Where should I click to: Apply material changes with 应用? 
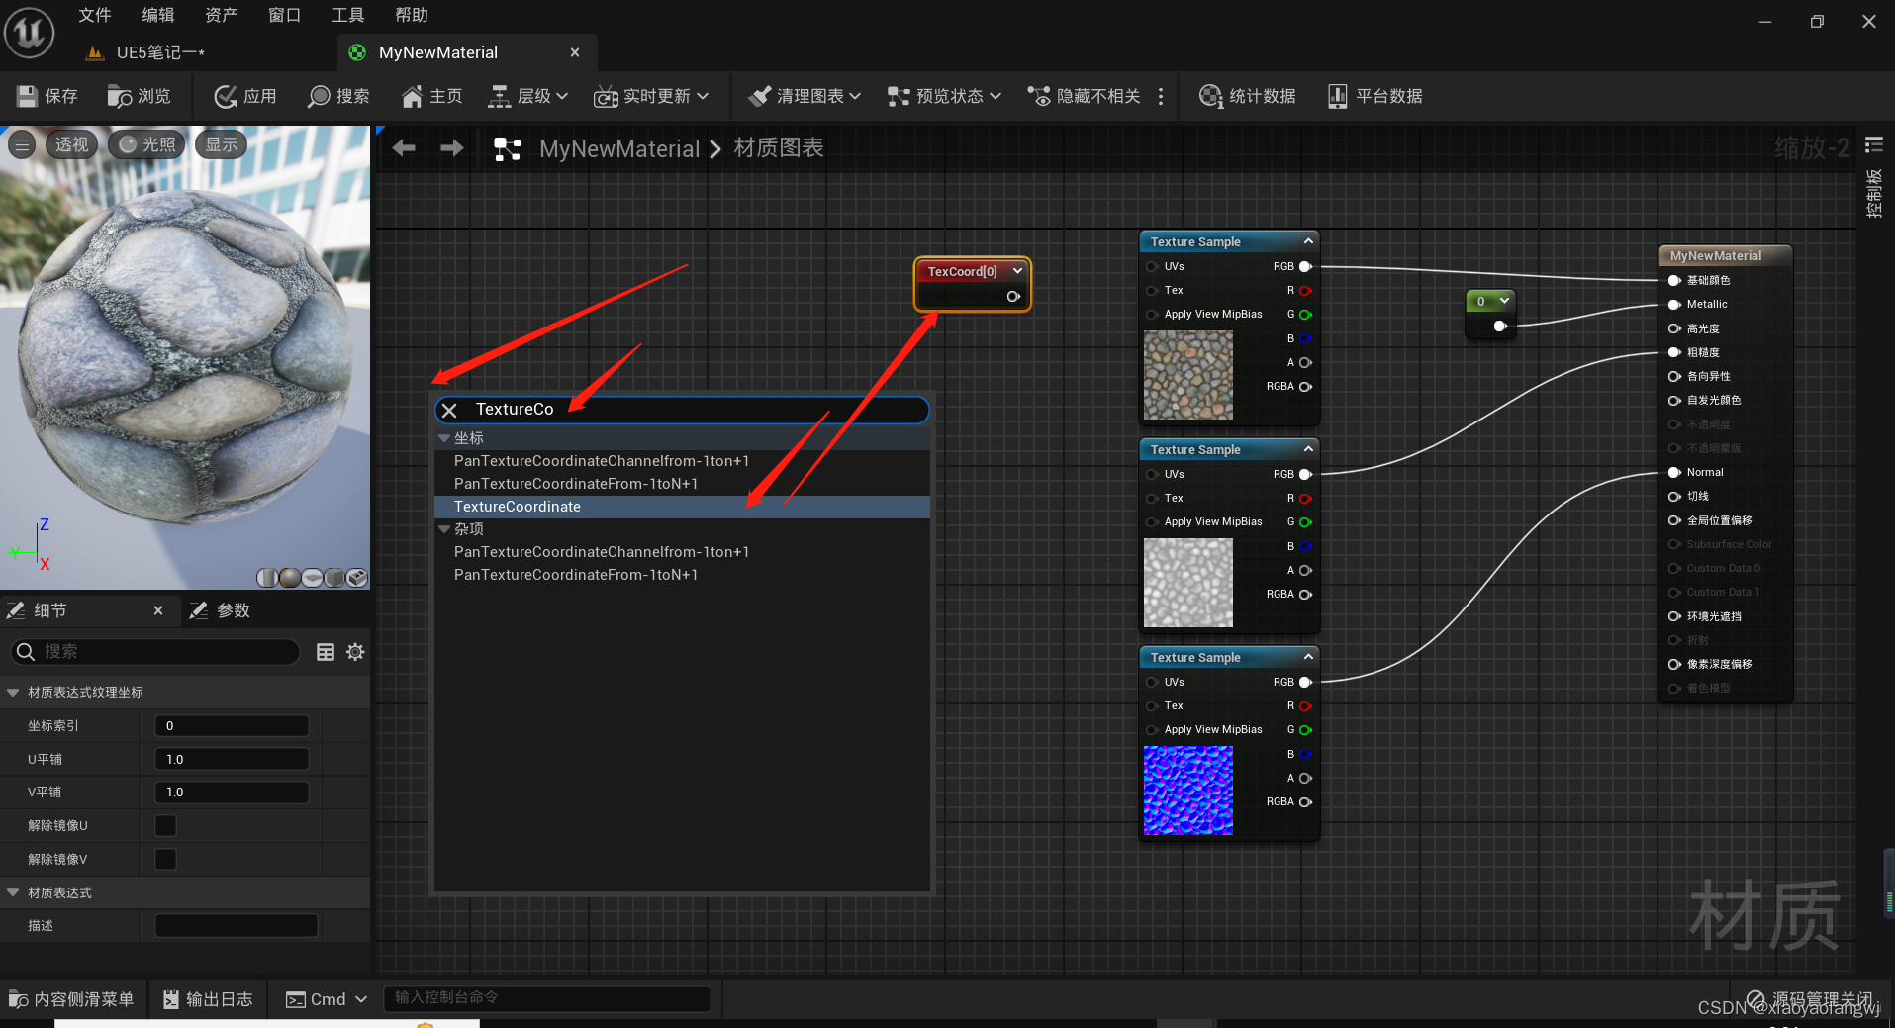[245, 96]
